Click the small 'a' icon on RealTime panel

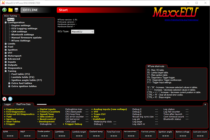click(205, 104)
